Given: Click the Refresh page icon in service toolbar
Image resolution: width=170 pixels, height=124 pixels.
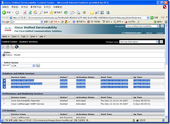Looking at the screenshot, I should pyautogui.click(x=17, y=47).
